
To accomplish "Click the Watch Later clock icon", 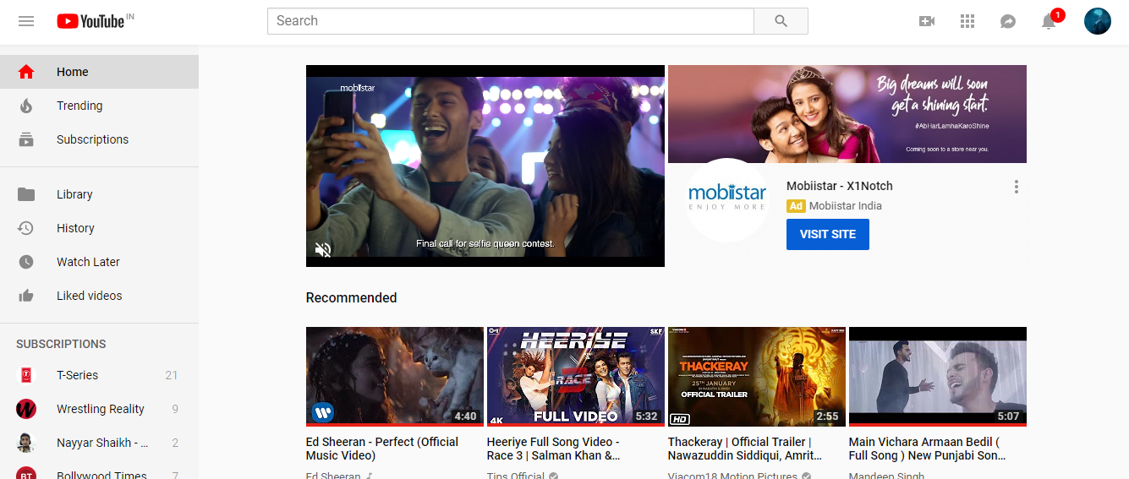I will 26,262.
